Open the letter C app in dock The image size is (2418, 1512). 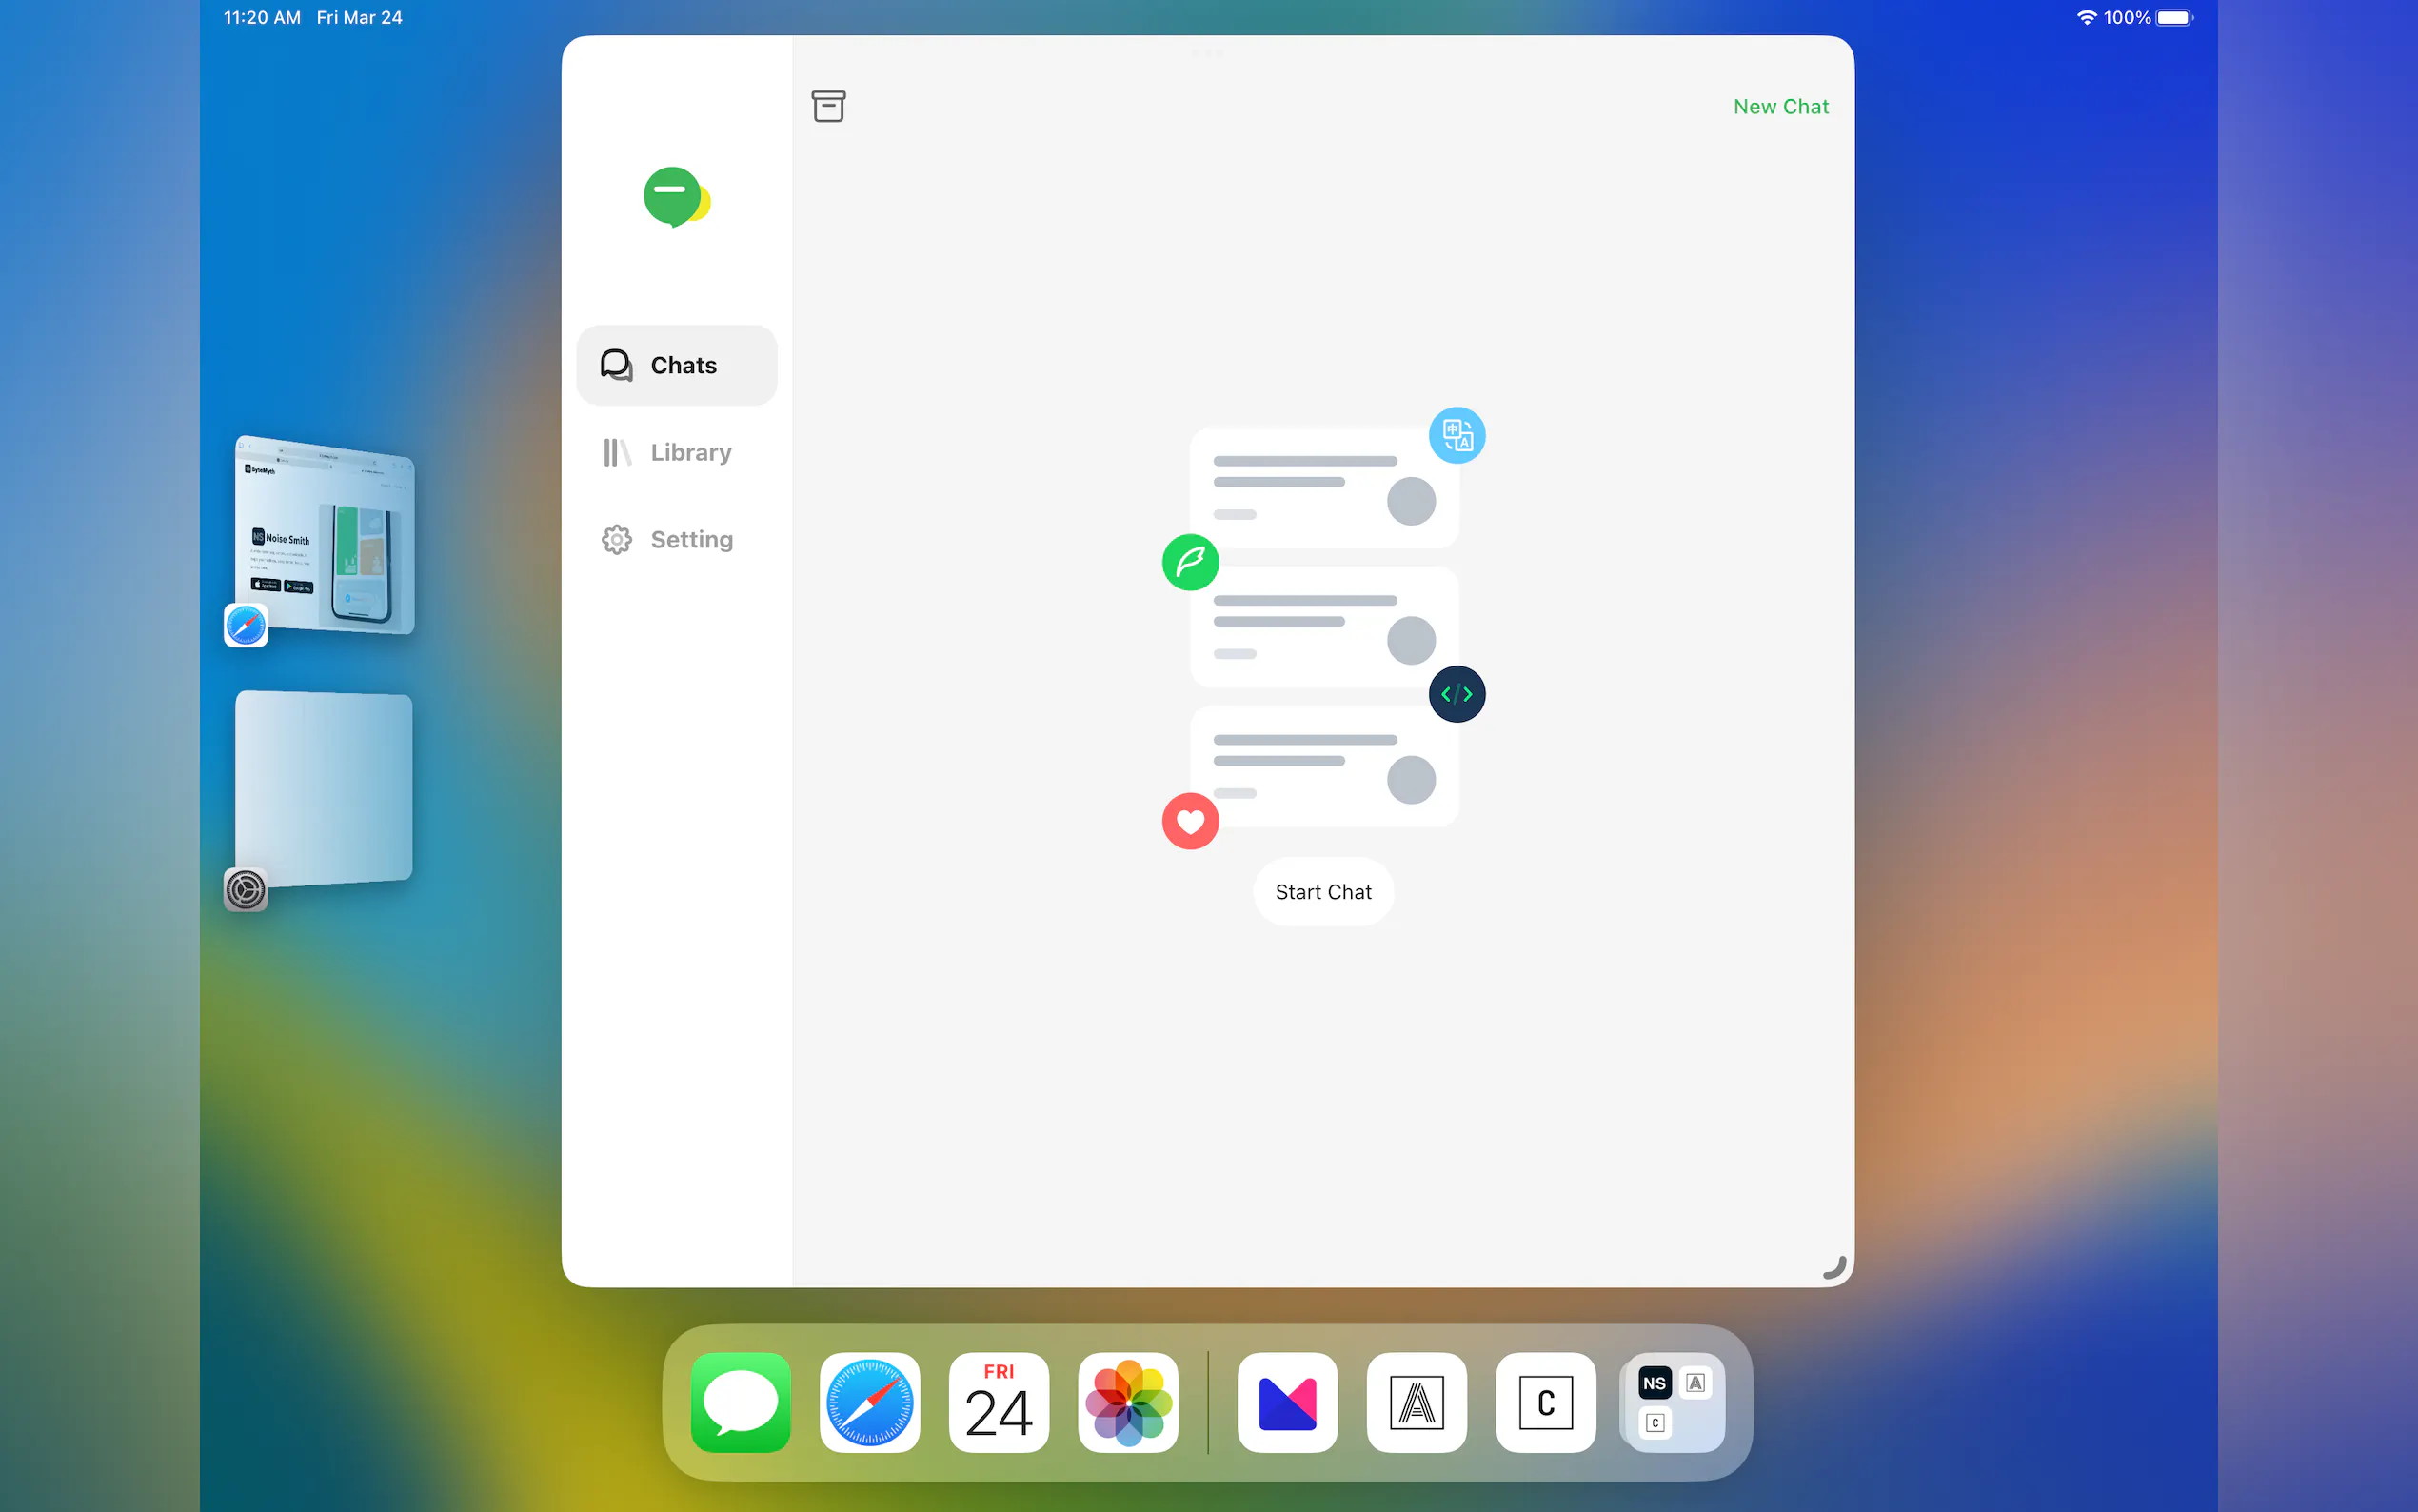click(x=1544, y=1402)
